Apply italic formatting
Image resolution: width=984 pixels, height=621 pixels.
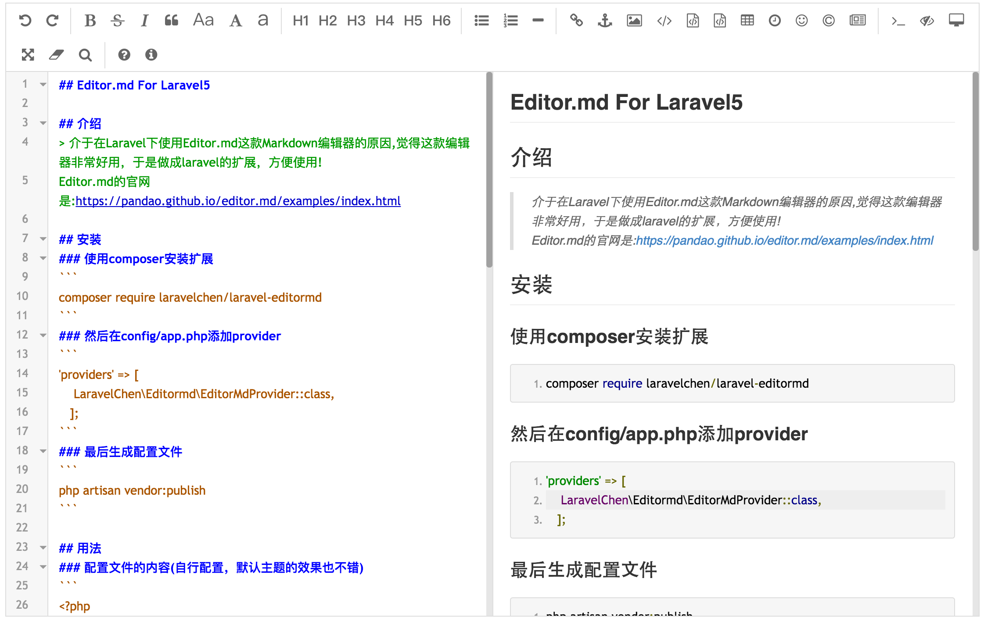[144, 21]
